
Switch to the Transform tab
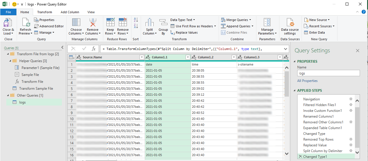point(45,12)
